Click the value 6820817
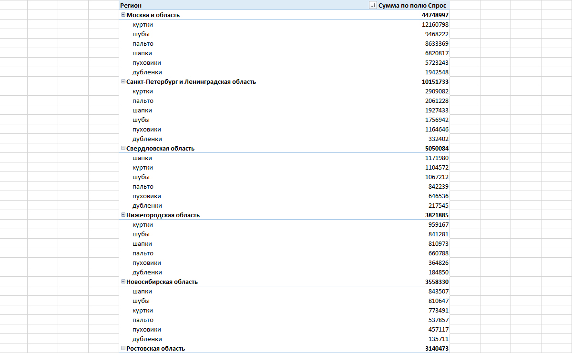The image size is (572, 353). tap(437, 53)
